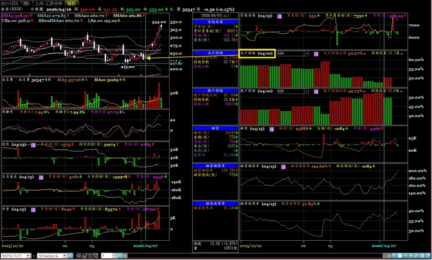The width and height of the screenshot is (432, 260).
Task: Click the yellow plus zoom-in icon
Action: click(x=411, y=256)
